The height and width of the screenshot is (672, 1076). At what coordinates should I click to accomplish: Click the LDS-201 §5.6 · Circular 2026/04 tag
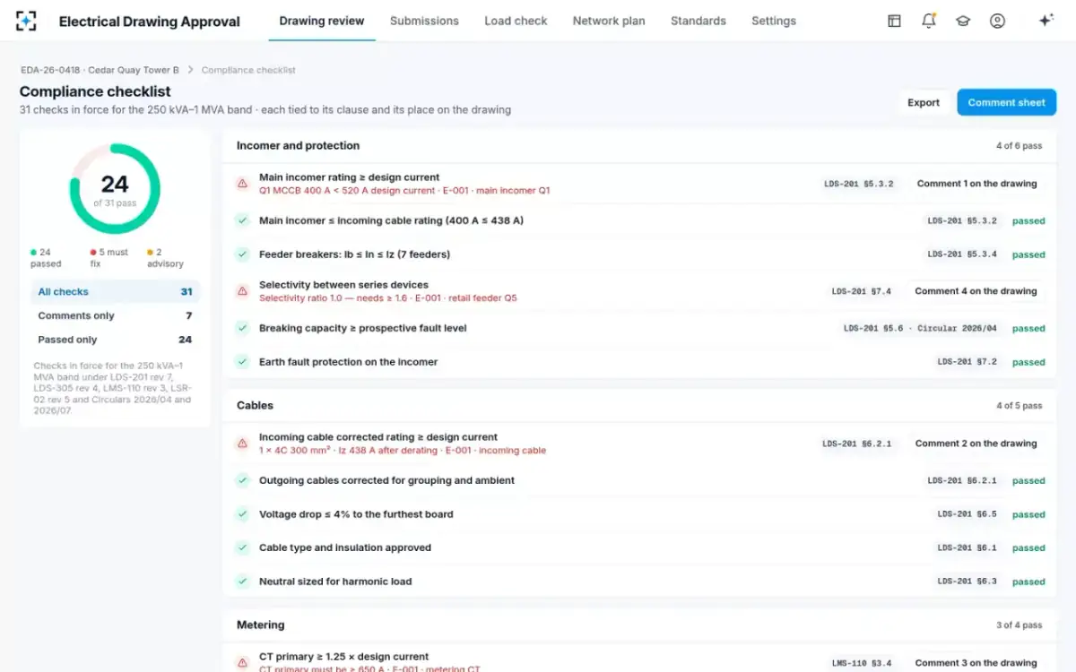pos(920,328)
